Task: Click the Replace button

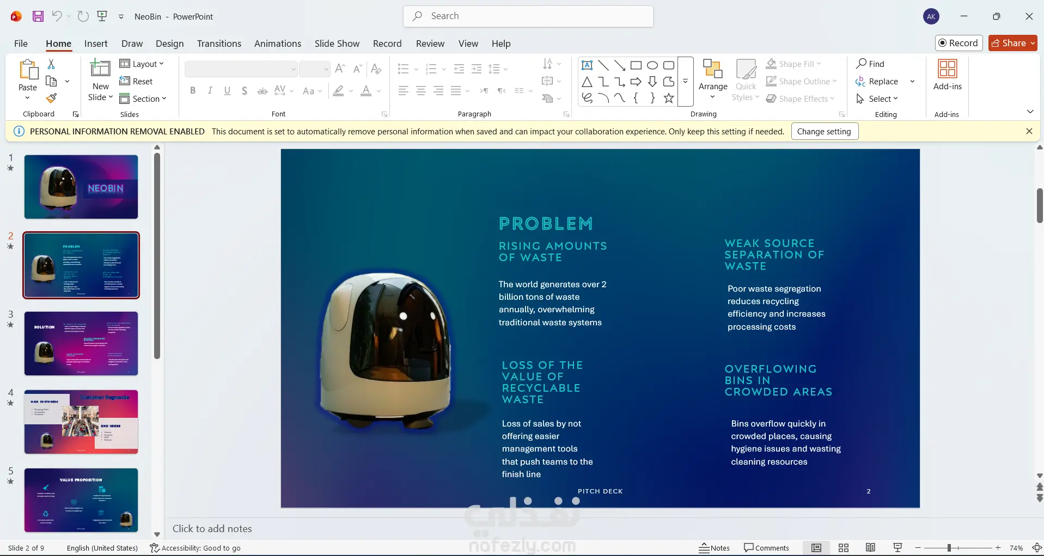Action: pos(877,81)
